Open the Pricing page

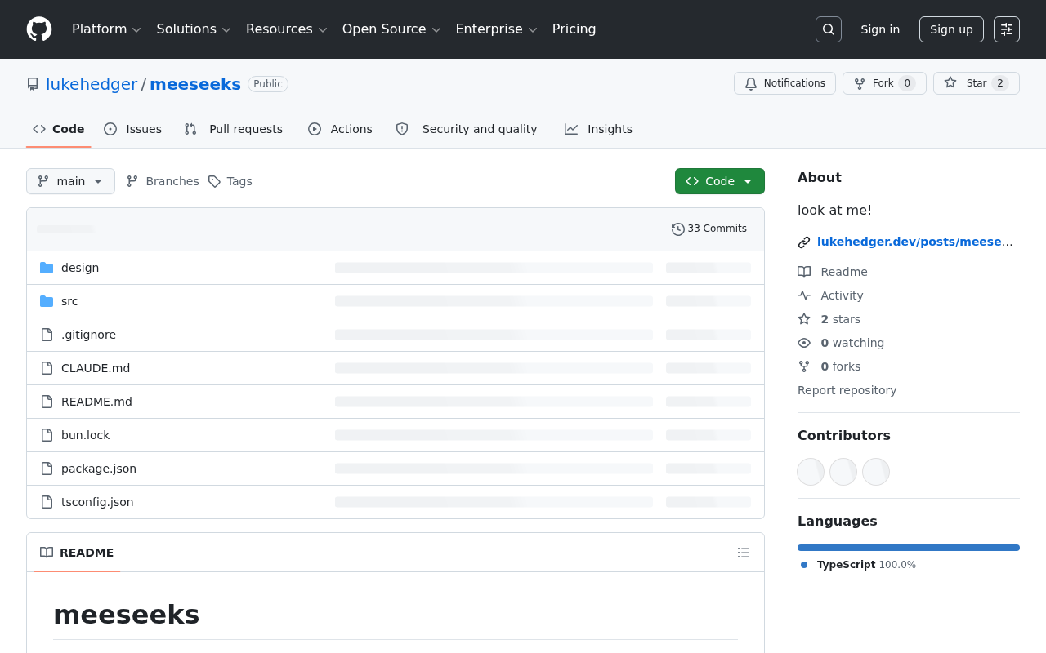click(x=574, y=29)
